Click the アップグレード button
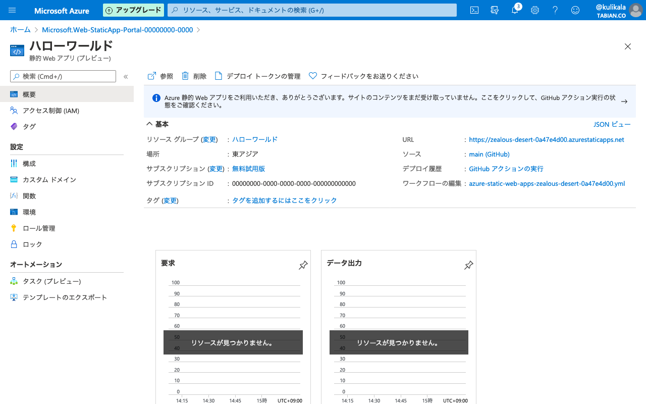Image resolution: width=646 pixels, height=404 pixels. tap(134, 10)
